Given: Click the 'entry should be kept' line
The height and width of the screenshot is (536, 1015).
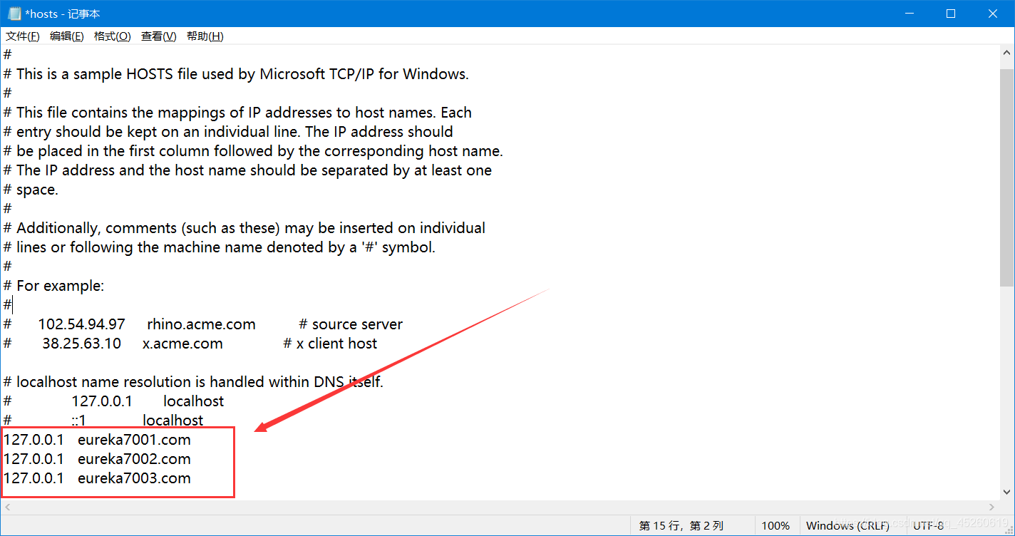Looking at the screenshot, I should pyautogui.click(x=228, y=132).
